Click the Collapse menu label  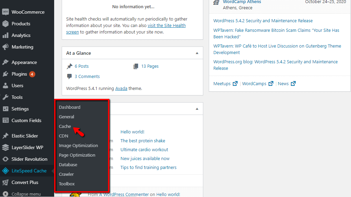pos(26,194)
